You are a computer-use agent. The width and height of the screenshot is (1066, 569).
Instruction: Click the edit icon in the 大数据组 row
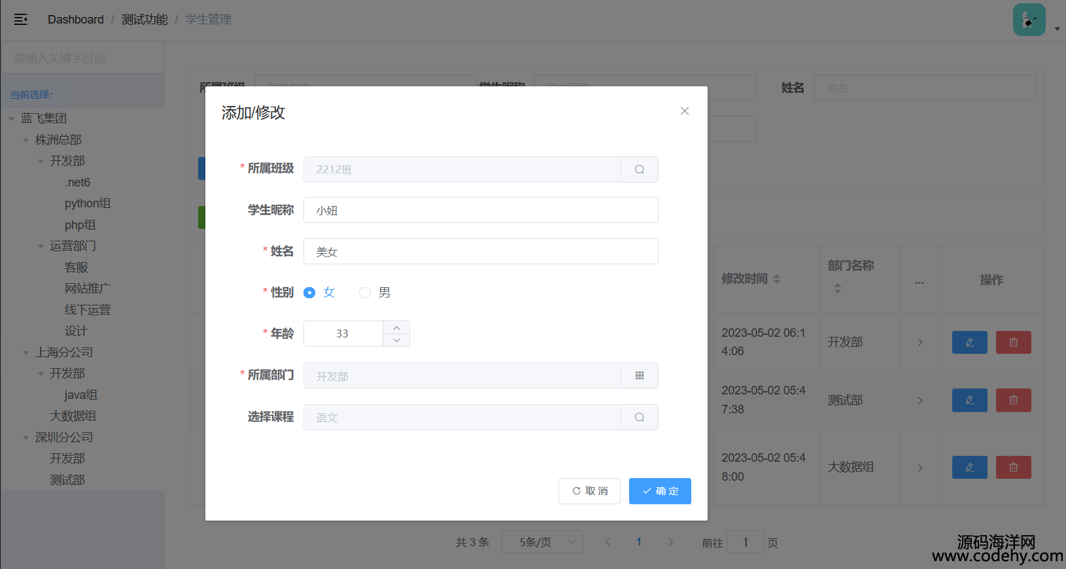click(x=970, y=467)
